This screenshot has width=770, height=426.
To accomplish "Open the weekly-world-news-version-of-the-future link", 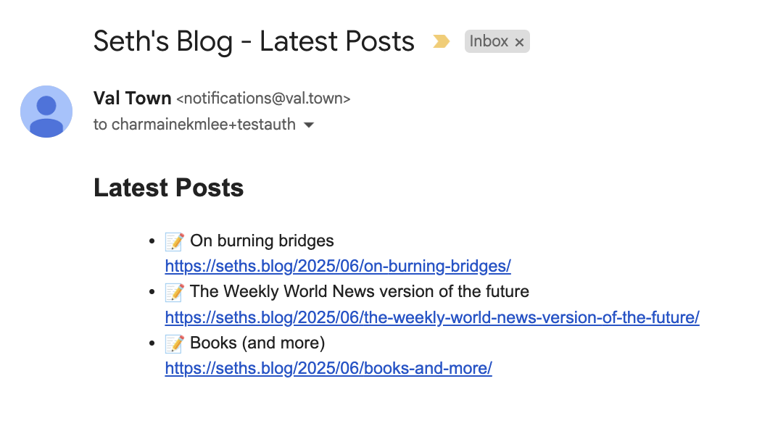I will [x=432, y=317].
